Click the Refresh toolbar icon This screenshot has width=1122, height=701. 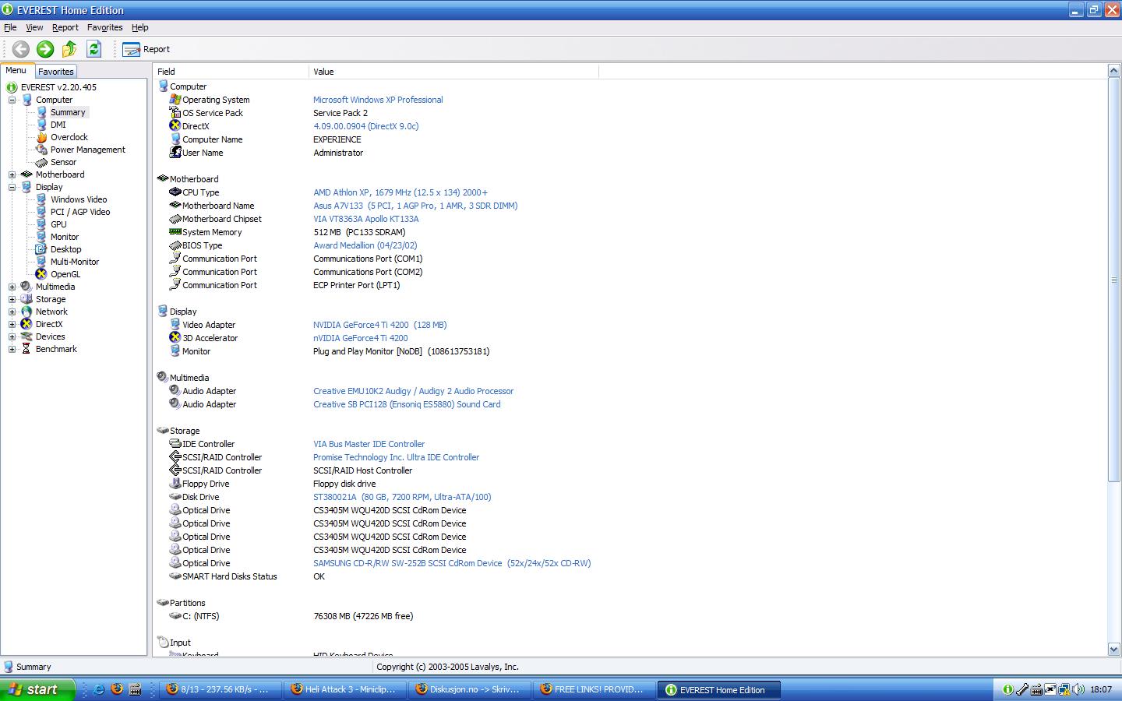tap(93, 49)
